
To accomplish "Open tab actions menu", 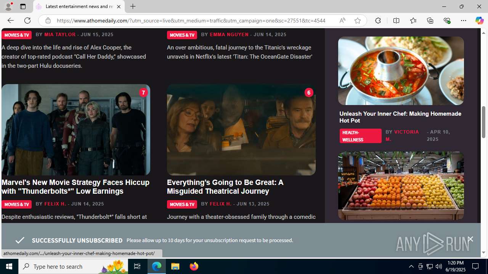I will [x=23, y=6].
